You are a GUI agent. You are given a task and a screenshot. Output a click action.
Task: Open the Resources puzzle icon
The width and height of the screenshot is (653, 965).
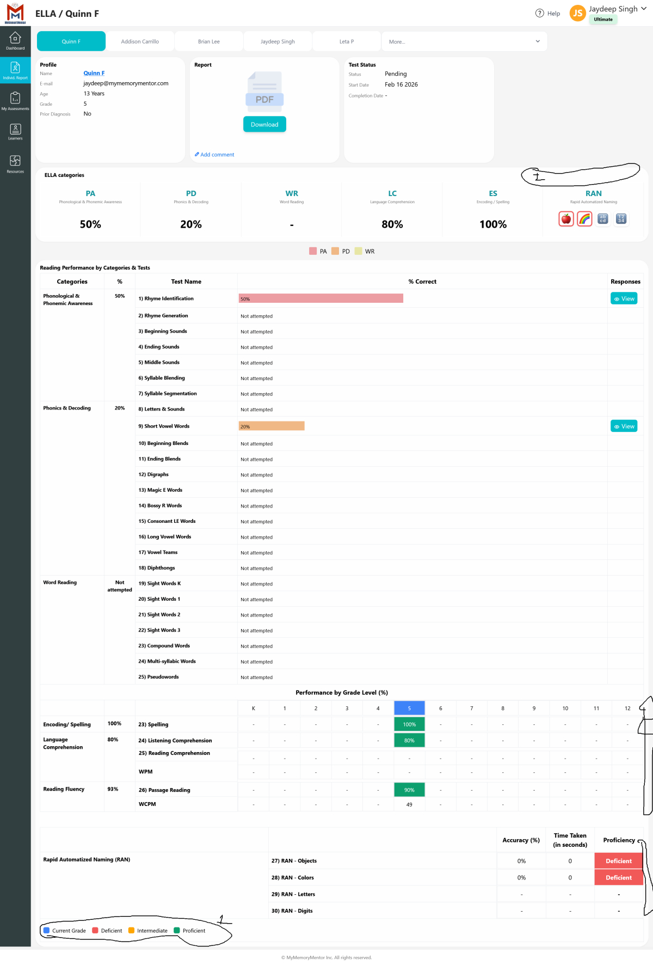[15, 163]
